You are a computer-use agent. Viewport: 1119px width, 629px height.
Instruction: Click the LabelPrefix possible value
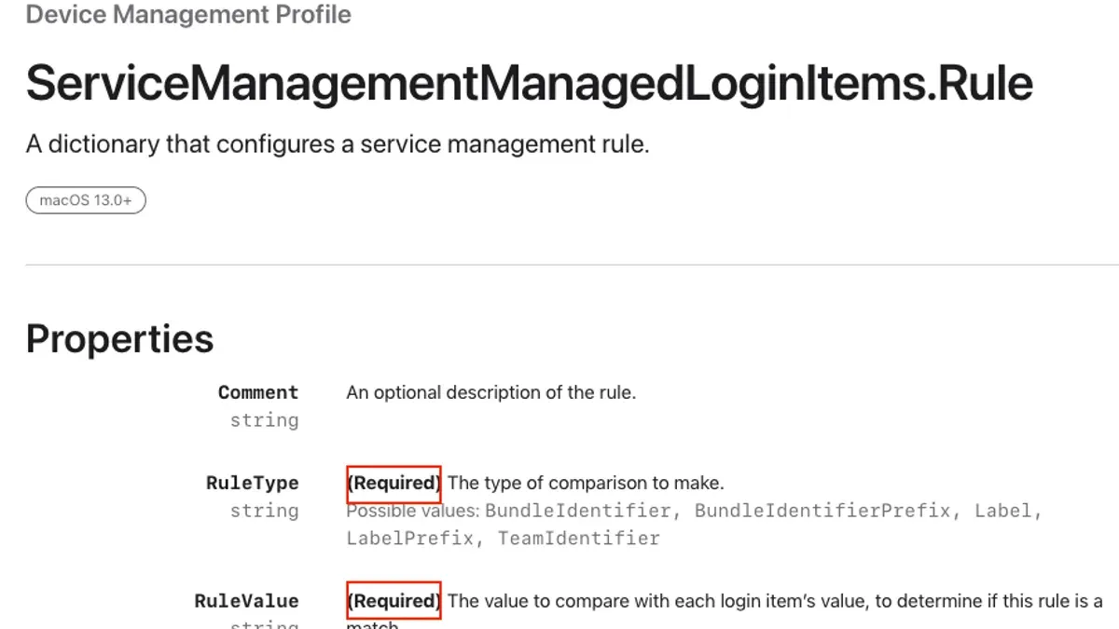coord(409,539)
